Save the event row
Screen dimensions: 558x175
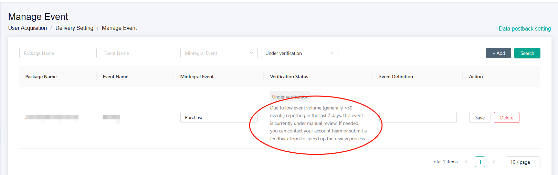[480, 117]
